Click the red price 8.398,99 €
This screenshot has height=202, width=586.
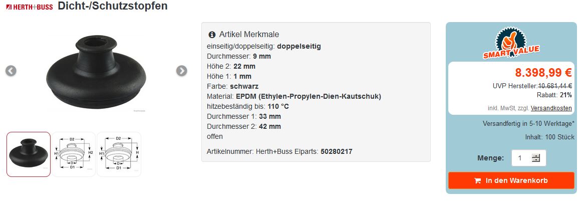[543, 73]
